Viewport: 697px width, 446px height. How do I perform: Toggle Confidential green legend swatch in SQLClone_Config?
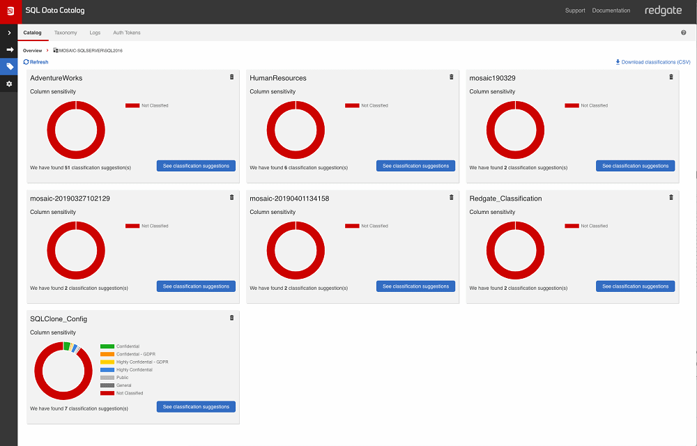tap(107, 346)
